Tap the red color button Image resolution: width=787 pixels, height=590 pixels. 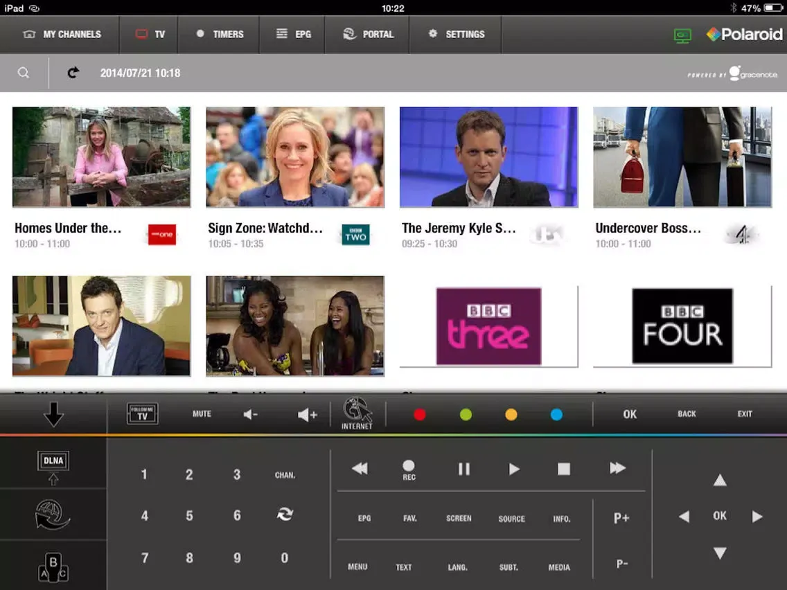pos(420,414)
